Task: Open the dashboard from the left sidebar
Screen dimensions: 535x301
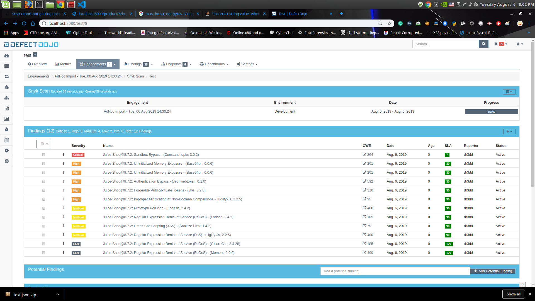Action: [6, 56]
